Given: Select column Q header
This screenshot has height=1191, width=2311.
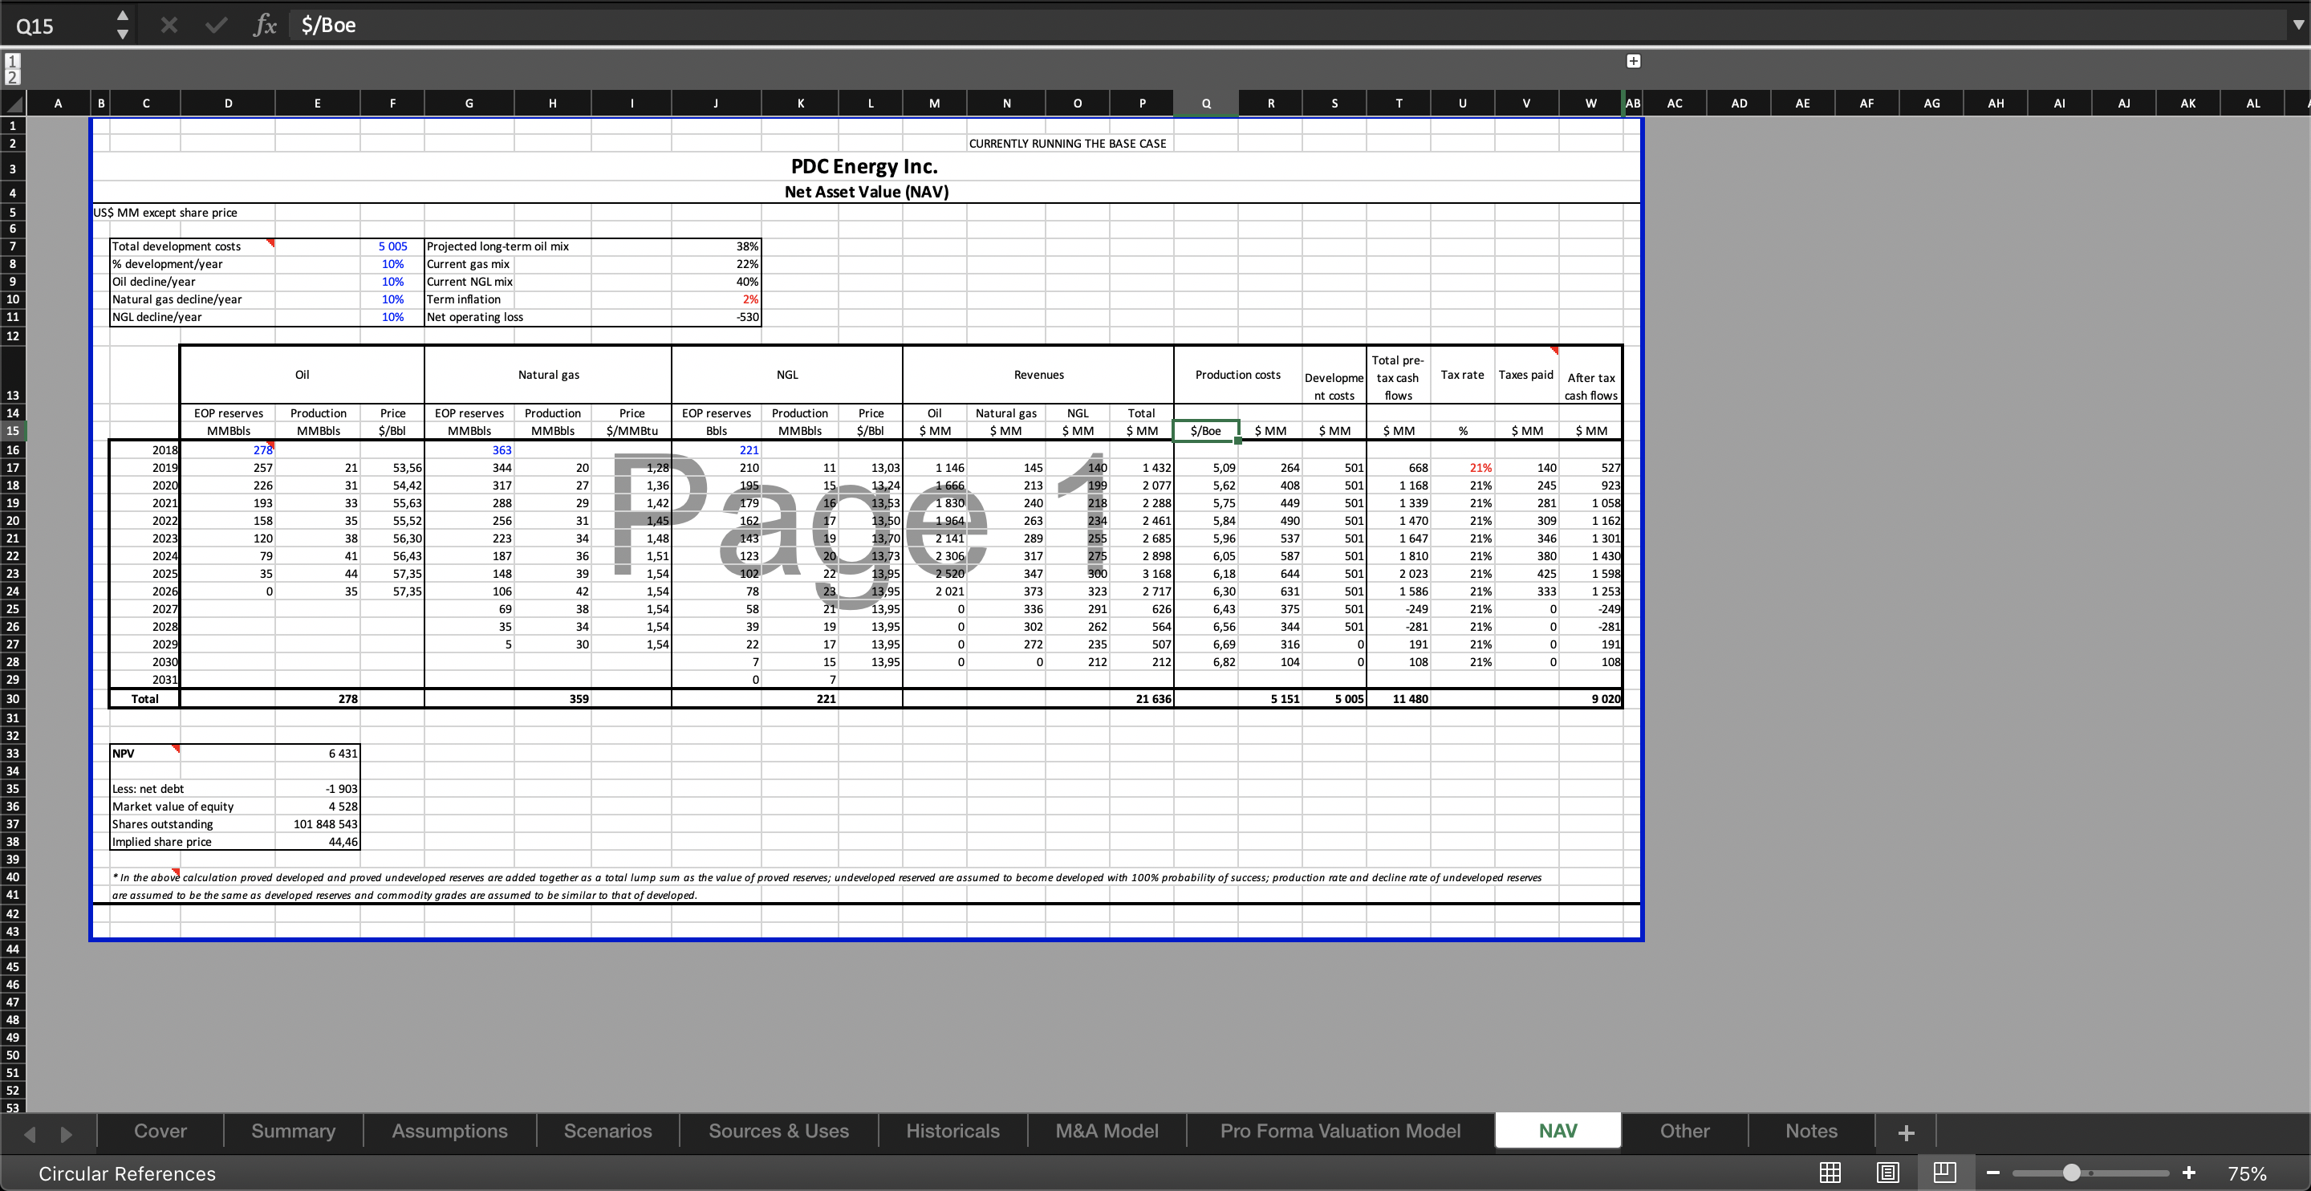Looking at the screenshot, I should [x=1206, y=104].
